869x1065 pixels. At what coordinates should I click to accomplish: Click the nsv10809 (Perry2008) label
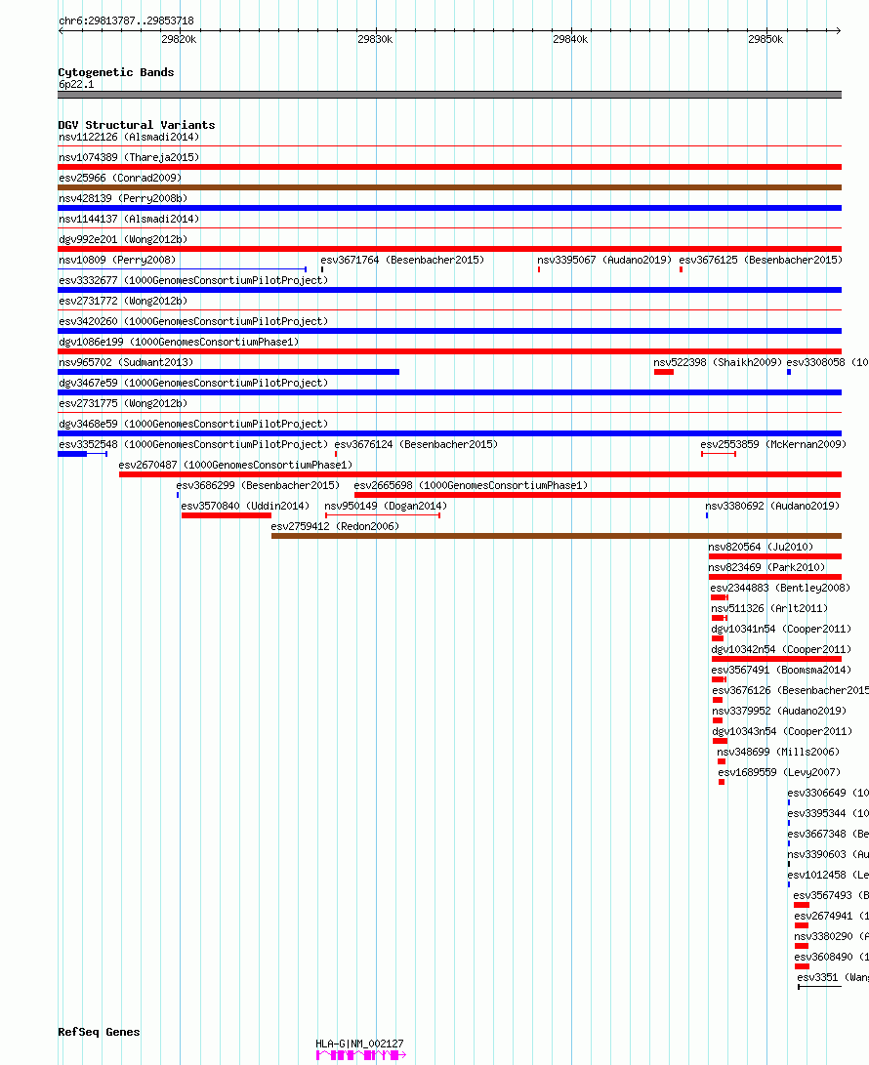(117, 260)
